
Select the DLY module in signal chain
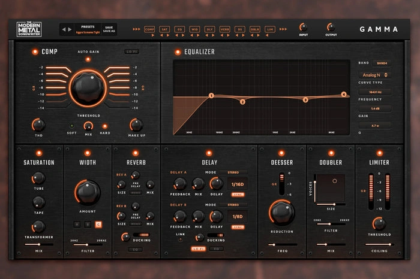(210, 29)
